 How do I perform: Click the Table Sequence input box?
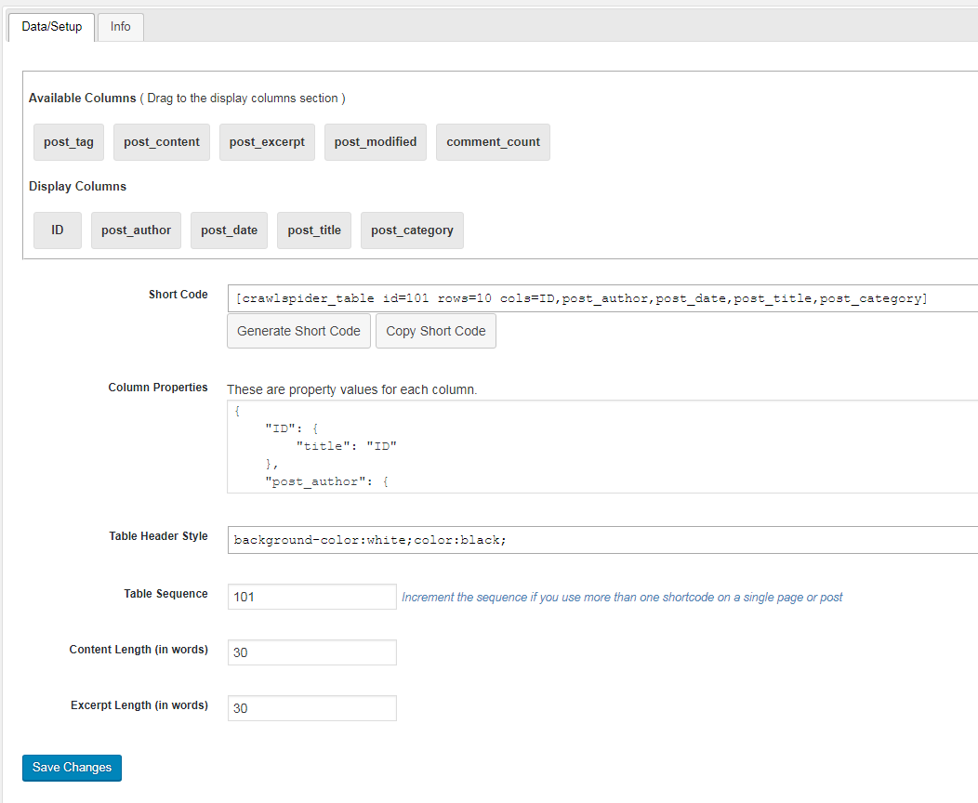(x=311, y=597)
